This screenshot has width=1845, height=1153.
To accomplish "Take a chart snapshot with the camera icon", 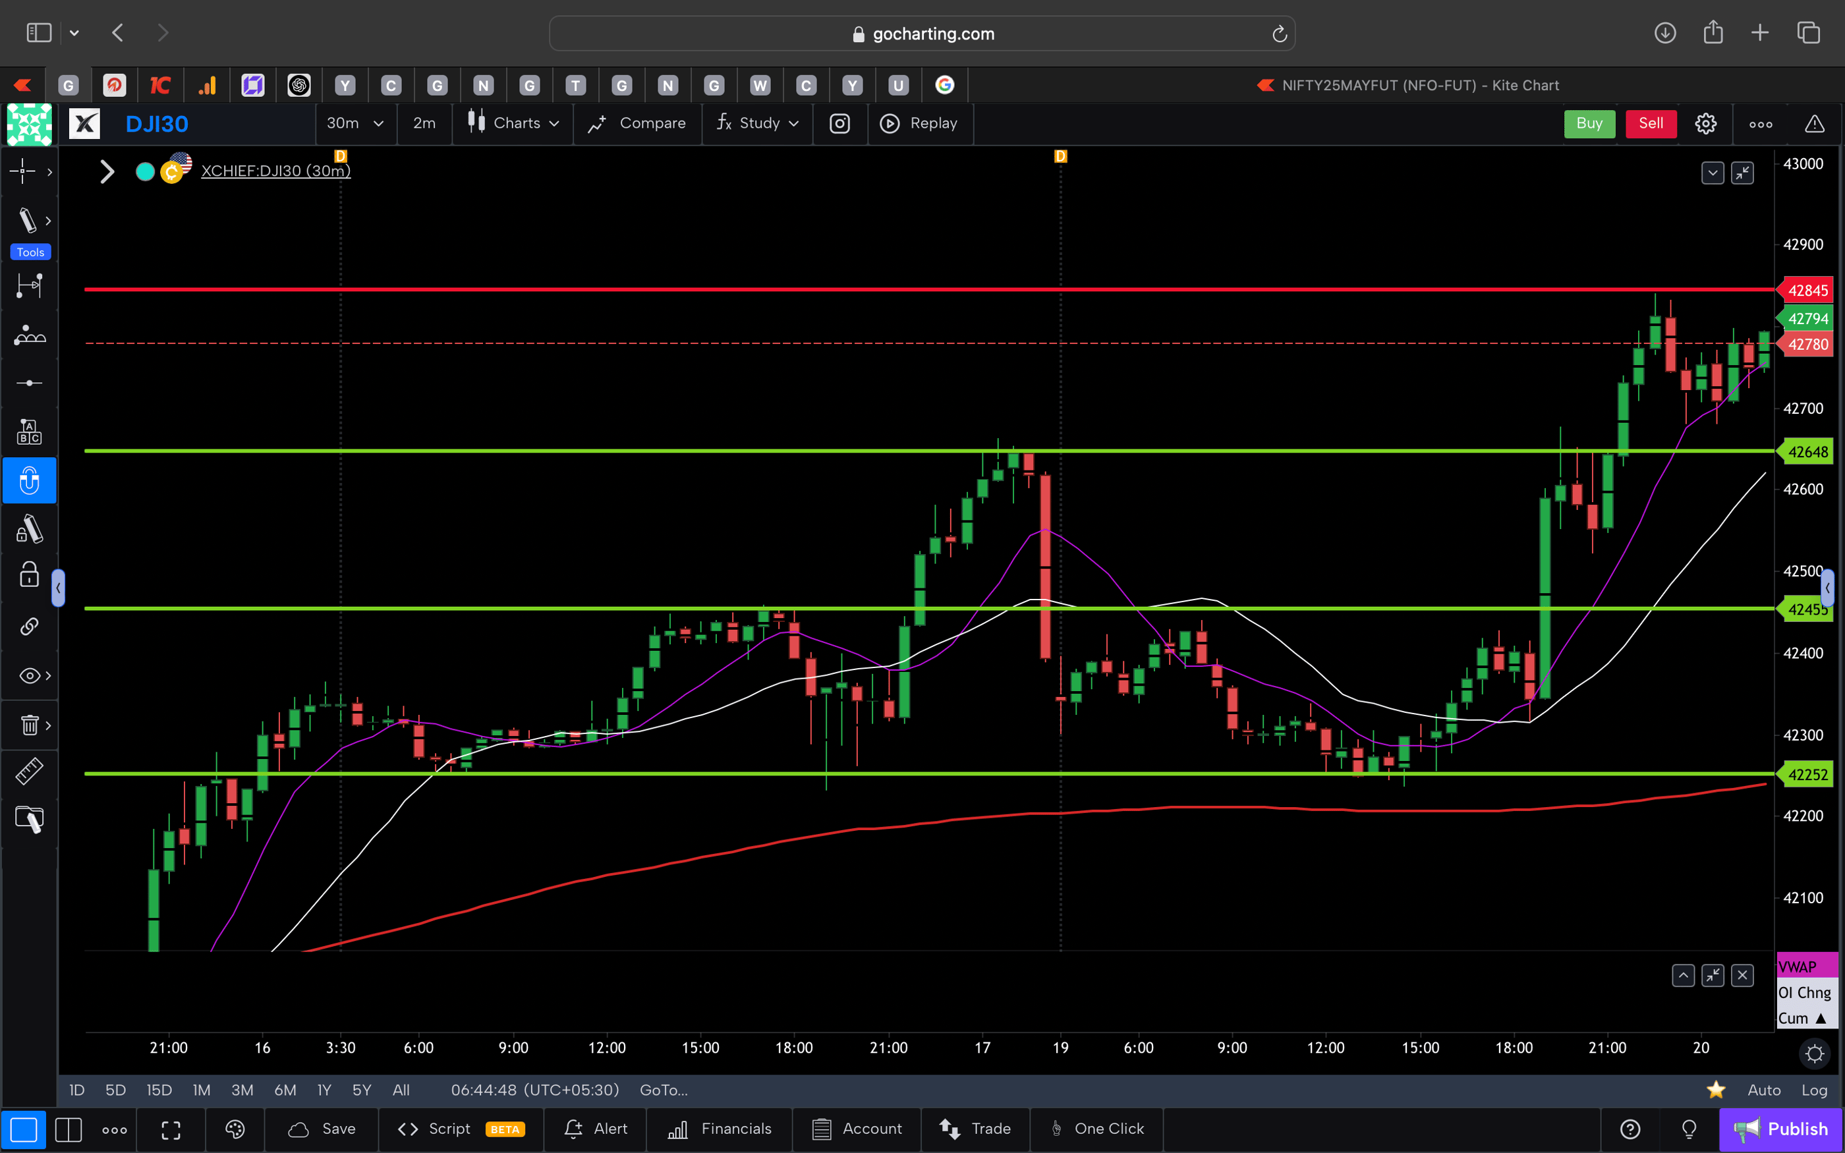I will tap(839, 124).
